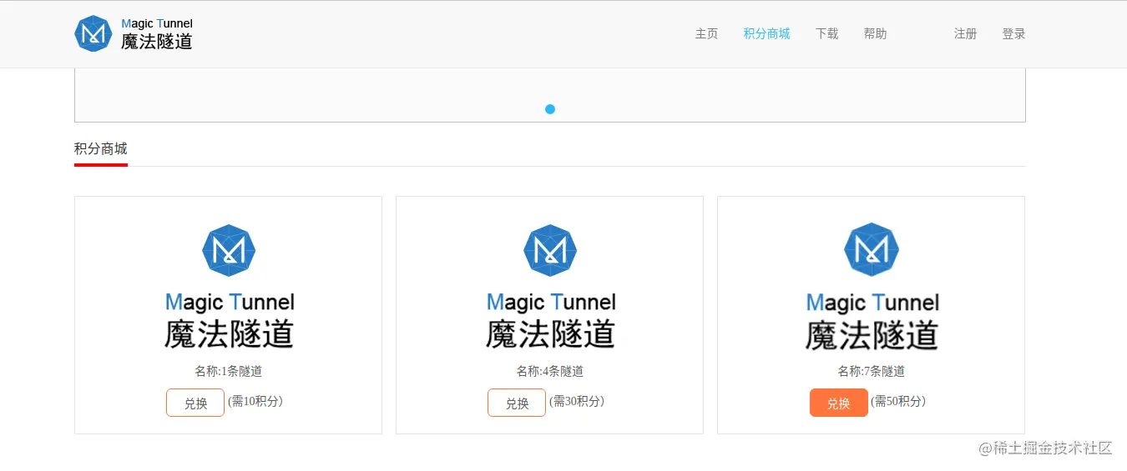This screenshot has width=1127, height=471.
Task: Open the 下载 download page
Action: (x=826, y=34)
